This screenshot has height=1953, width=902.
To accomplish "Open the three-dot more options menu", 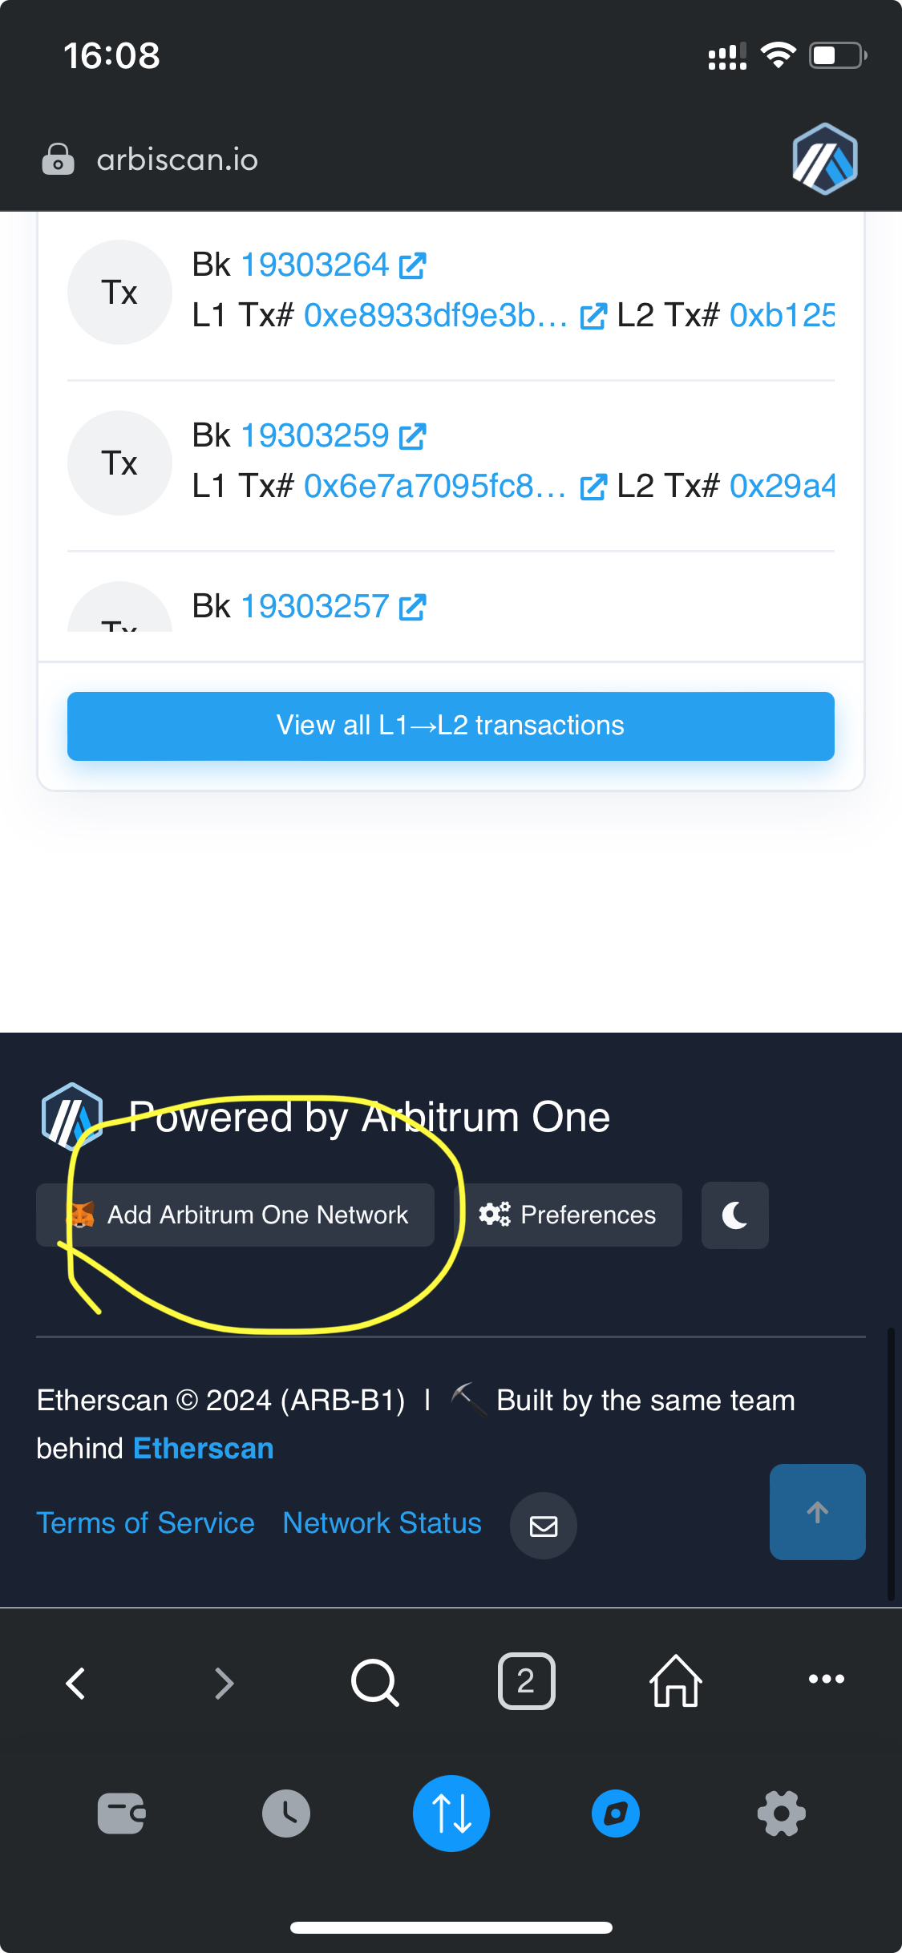I will (x=826, y=1680).
